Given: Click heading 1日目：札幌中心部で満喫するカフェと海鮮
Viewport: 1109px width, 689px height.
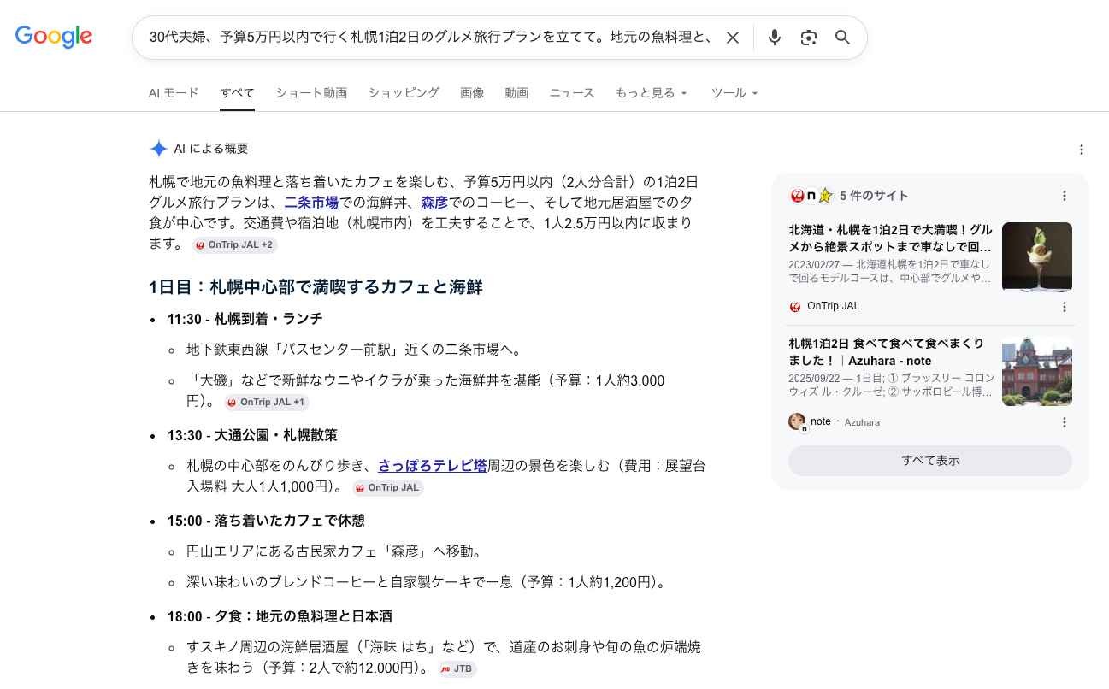Looking at the screenshot, I should (316, 286).
